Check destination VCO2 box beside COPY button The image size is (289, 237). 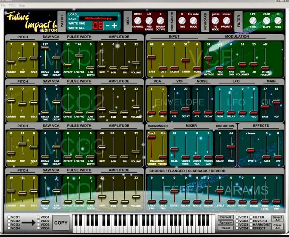pos(38,221)
